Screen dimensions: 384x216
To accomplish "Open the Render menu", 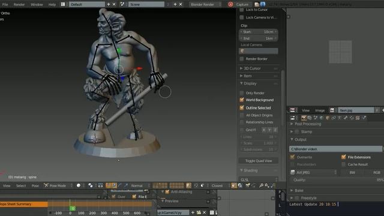I will click(19, 4).
